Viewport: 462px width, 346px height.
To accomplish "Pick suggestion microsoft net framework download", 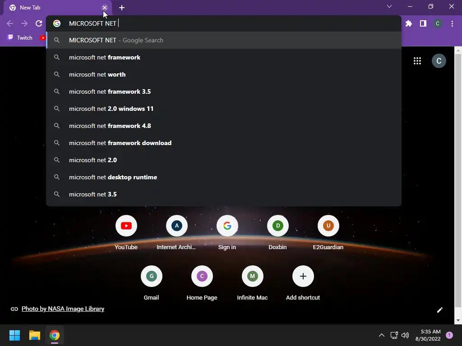I will click(224, 143).
